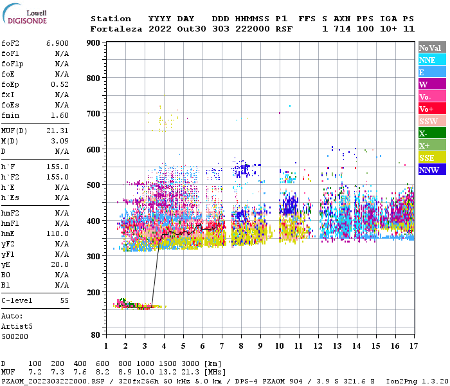Click the AXN value 714

coord(342,29)
